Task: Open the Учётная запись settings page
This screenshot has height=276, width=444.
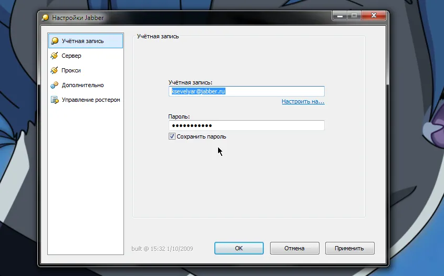Action: click(x=86, y=41)
